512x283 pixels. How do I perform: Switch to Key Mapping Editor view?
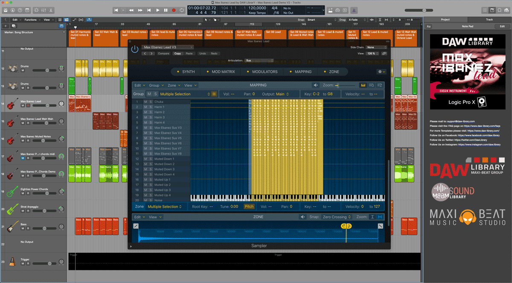364,85
